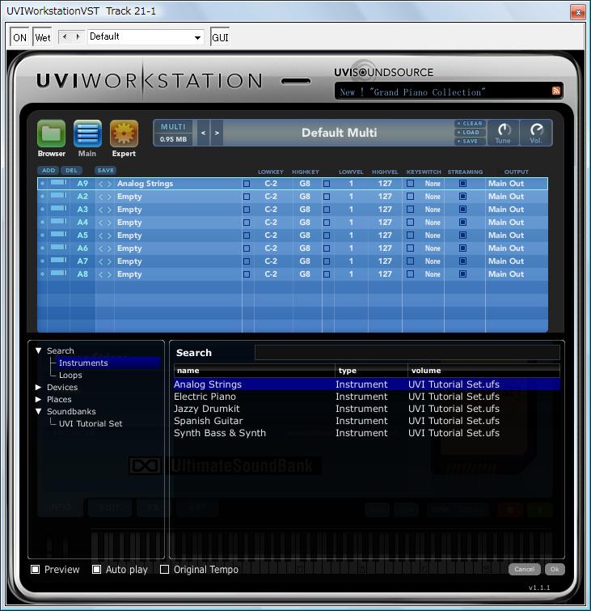Image resolution: width=591 pixels, height=611 pixels.
Task: Click the level meter icon on A9 row
Action: coord(58,182)
